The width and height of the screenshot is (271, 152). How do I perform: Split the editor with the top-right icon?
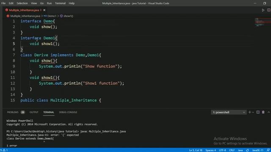[x=269, y=10]
